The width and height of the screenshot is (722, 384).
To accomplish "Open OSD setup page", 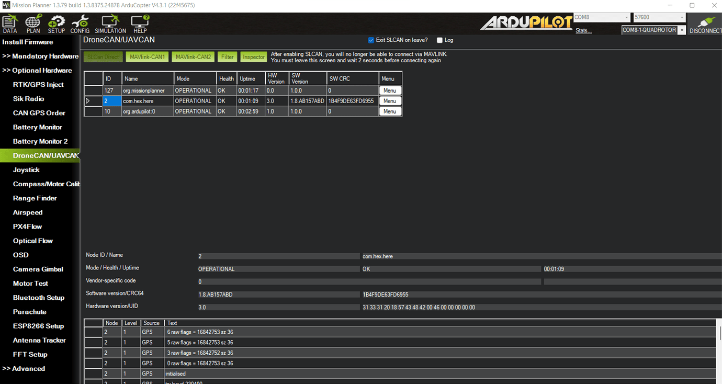I will coord(21,255).
